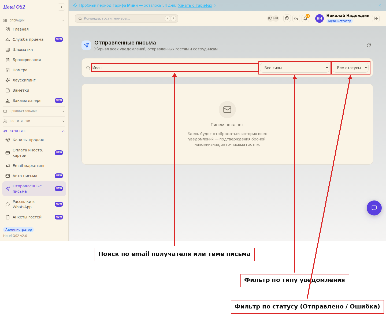Toggle dark mode with the moon icon

[x=296, y=18]
